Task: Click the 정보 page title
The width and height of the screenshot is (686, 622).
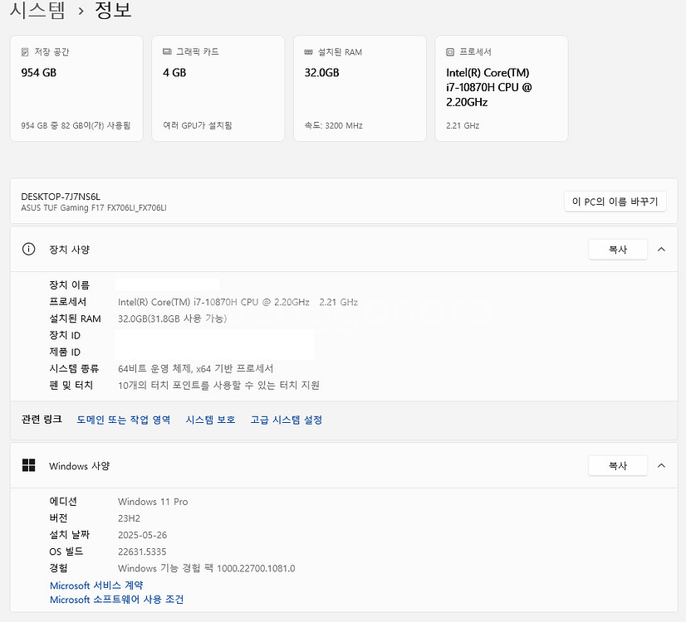Action: pyautogui.click(x=113, y=11)
